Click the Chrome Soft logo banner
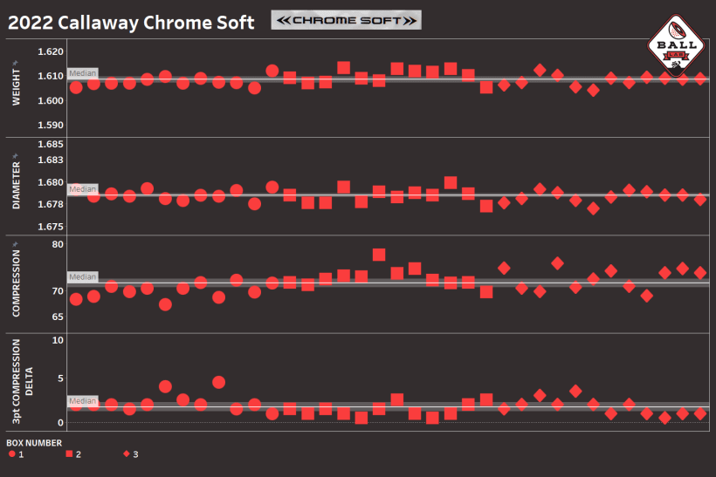The height and width of the screenshot is (477, 716). [346, 20]
